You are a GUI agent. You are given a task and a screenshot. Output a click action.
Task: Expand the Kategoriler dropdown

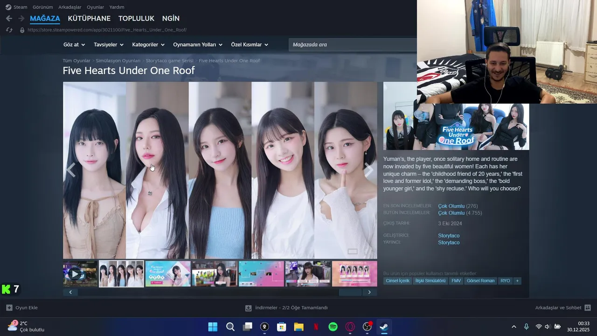(x=148, y=45)
